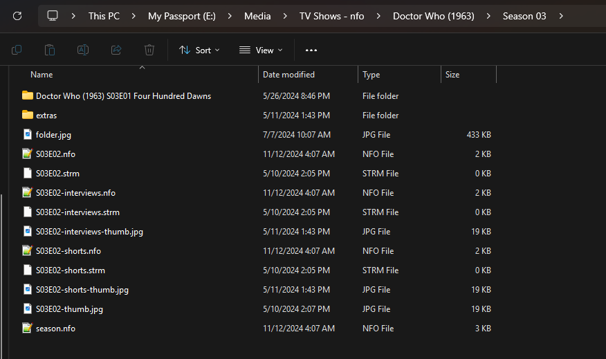The height and width of the screenshot is (359, 606).
Task: Click the Paste clipboard icon
Action: [x=50, y=50]
